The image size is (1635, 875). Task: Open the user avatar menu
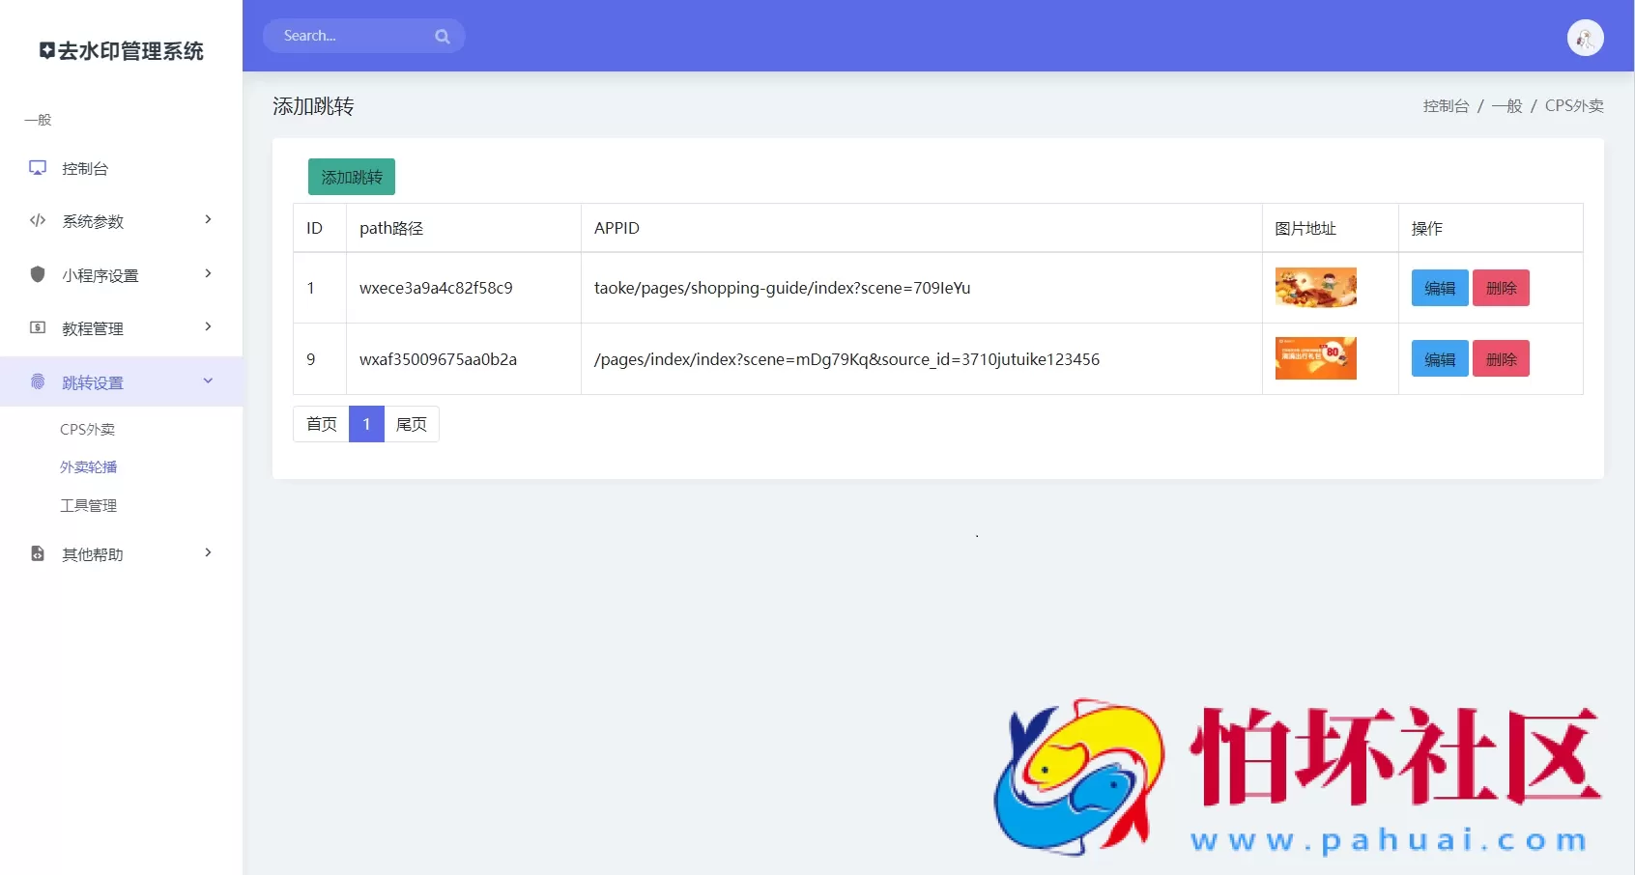tap(1585, 38)
